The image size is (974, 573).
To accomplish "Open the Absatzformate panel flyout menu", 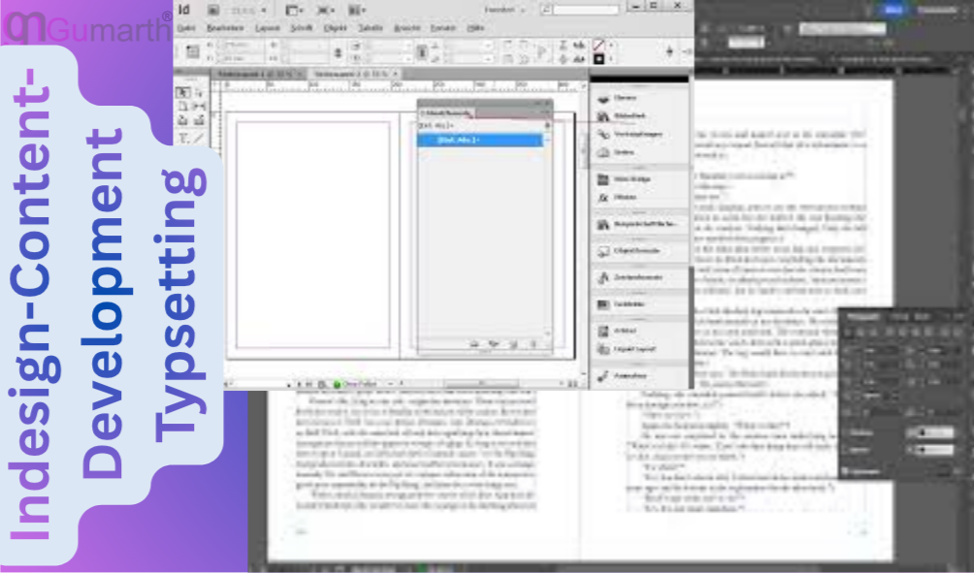I will [x=545, y=113].
